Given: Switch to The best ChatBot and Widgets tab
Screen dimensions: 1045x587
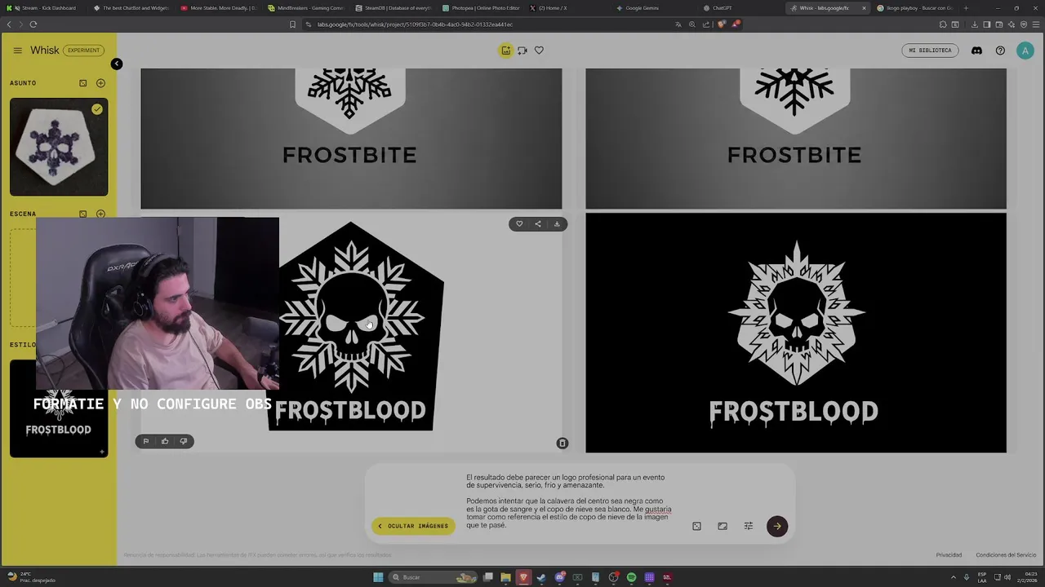Looking at the screenshot, I should (131, 8).
